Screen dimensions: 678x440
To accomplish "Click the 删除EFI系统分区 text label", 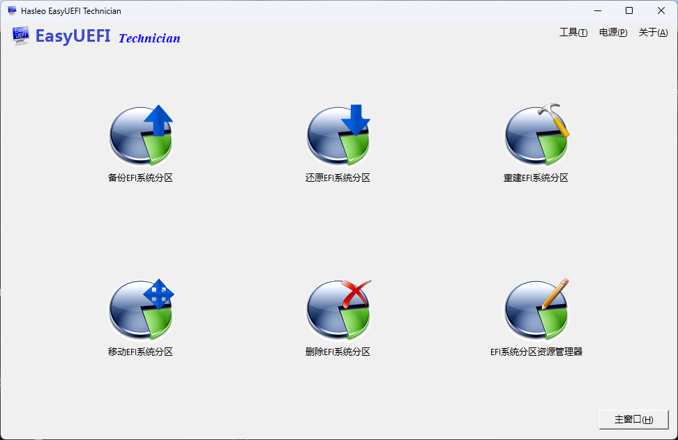I will coord(338,352).
